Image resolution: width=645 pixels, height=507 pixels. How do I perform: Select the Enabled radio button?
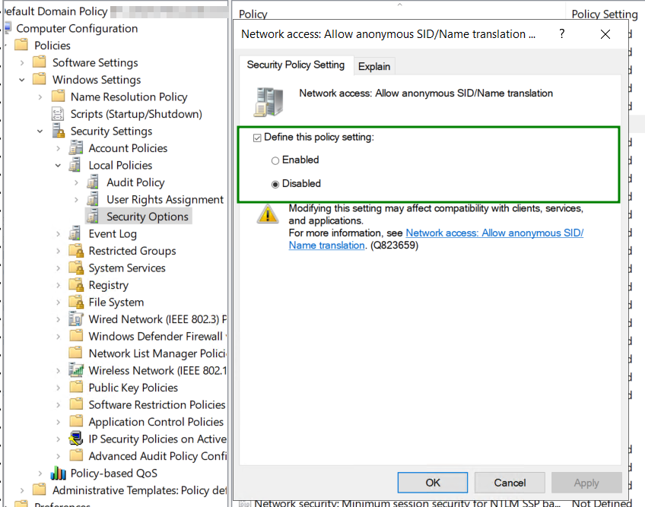coord(275,160)
